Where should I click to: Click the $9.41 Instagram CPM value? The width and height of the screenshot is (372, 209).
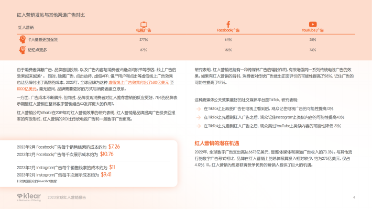[106, 174]
